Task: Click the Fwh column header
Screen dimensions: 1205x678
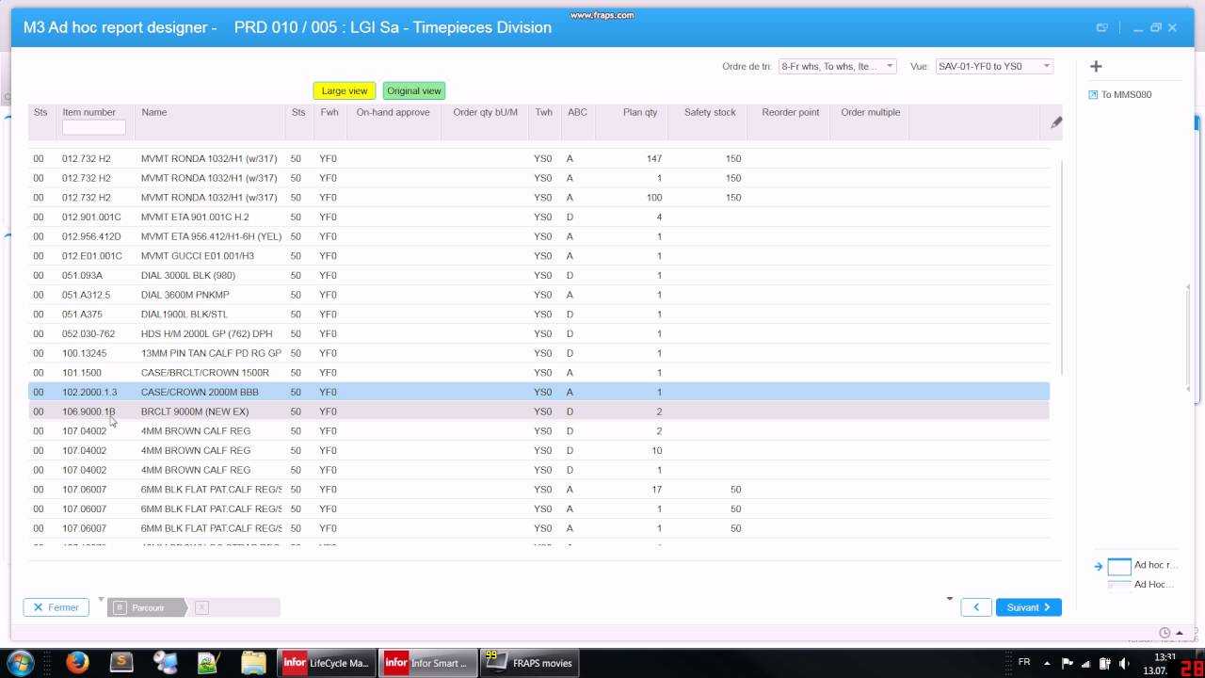Action: (329, 112)
